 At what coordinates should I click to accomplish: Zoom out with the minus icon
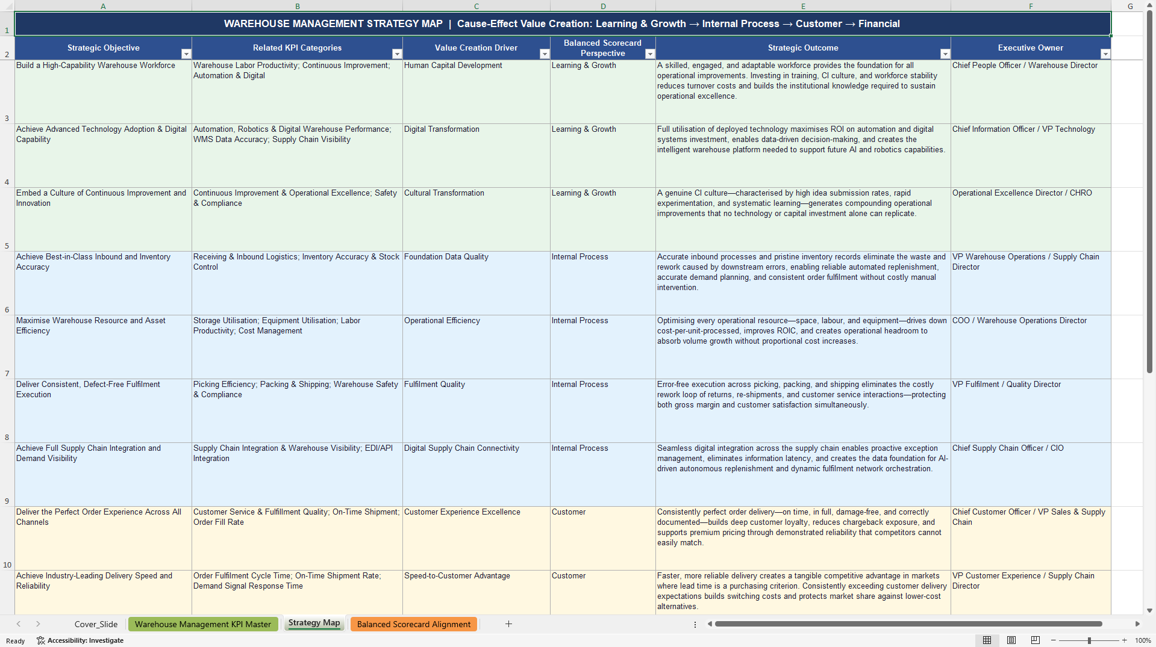pyautogui.click(x=1054, y=640)
